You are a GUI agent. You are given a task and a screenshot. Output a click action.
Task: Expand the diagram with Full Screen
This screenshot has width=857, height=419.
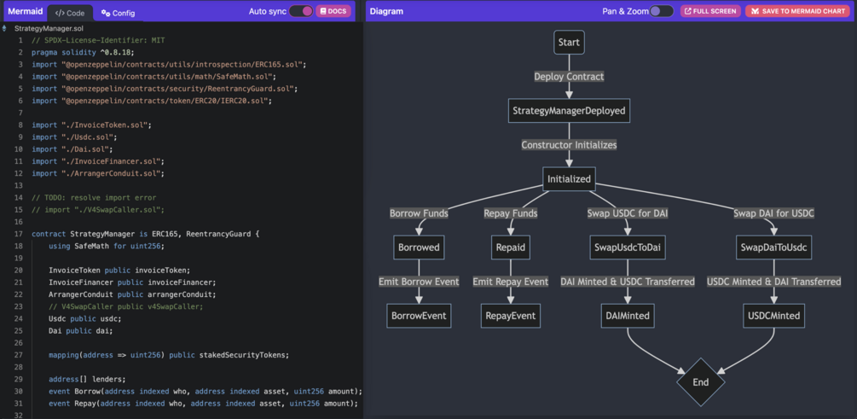click(x=710, y=11)
